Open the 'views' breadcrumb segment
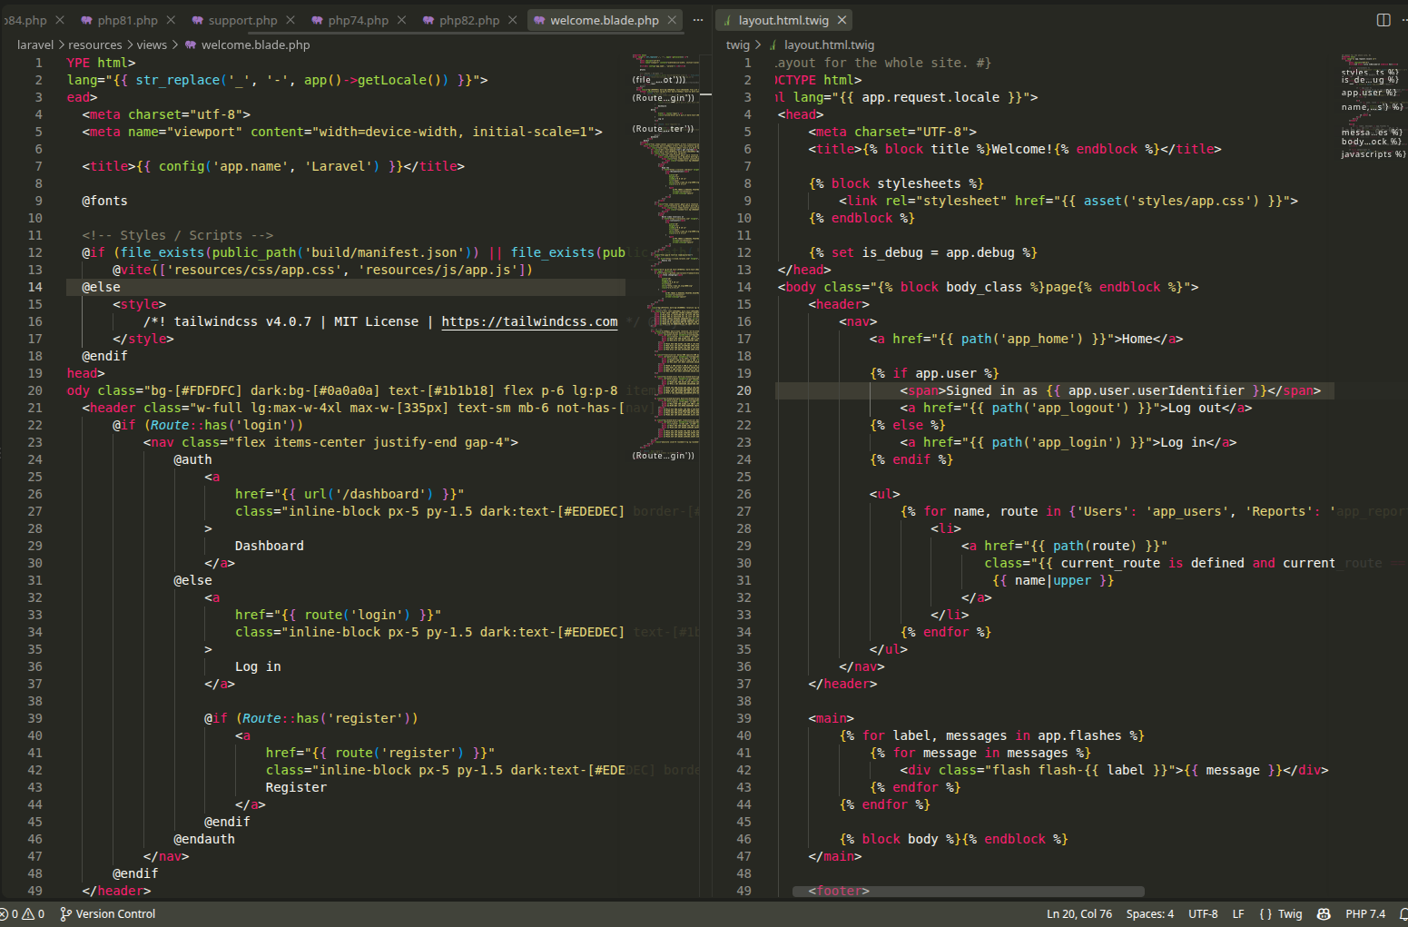This screenshot has width=1408, height=927. coord(152,44)
